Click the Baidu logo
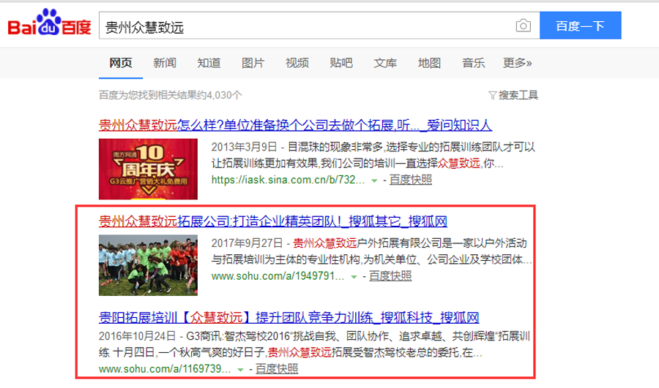This screenshot has width=659, height=388. coord(49,23)
